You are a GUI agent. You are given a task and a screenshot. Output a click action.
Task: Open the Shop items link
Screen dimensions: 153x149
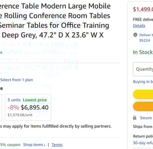point(33,145)
